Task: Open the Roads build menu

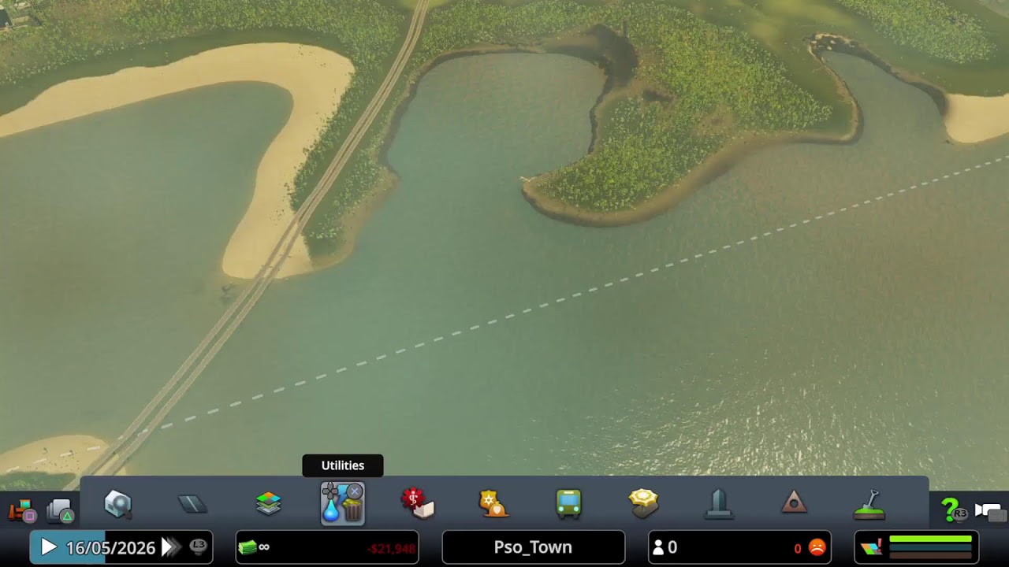Action: tap(192, 504)
